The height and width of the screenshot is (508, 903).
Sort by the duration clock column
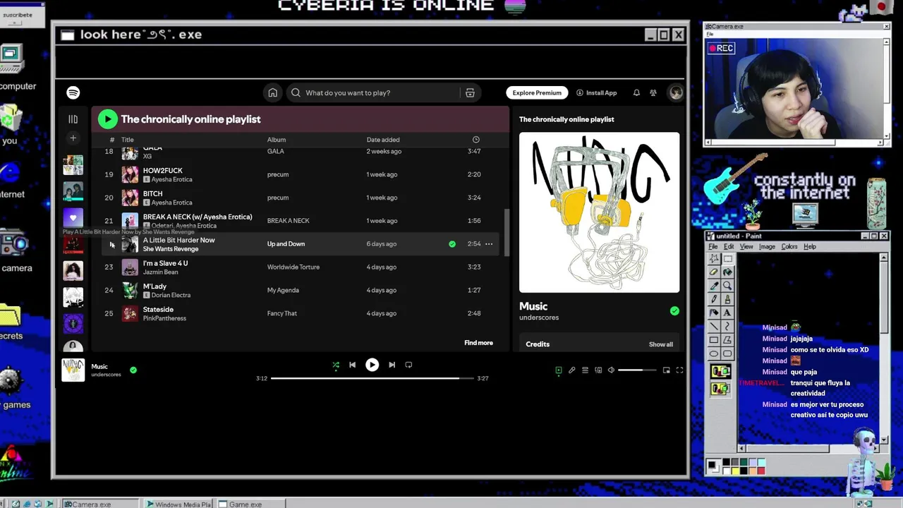coord(475,140)
